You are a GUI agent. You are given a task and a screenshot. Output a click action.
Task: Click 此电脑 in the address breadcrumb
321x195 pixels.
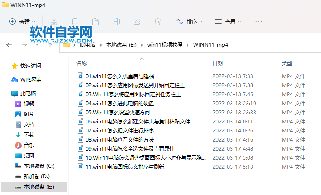[88, 44]
